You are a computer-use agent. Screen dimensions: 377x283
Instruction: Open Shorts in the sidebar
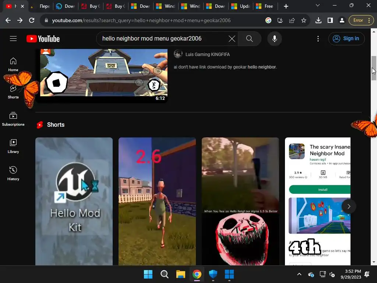pyautogui.click(x=13, y=92)
